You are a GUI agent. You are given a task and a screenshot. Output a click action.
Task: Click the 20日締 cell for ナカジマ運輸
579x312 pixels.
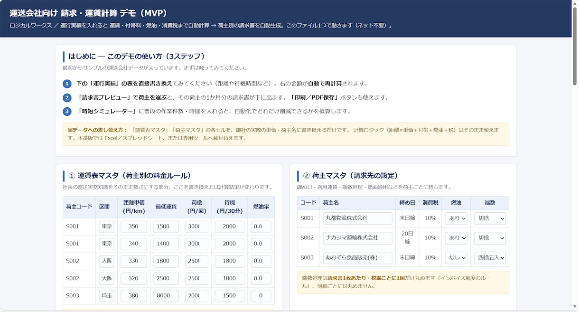click(407, 238)
